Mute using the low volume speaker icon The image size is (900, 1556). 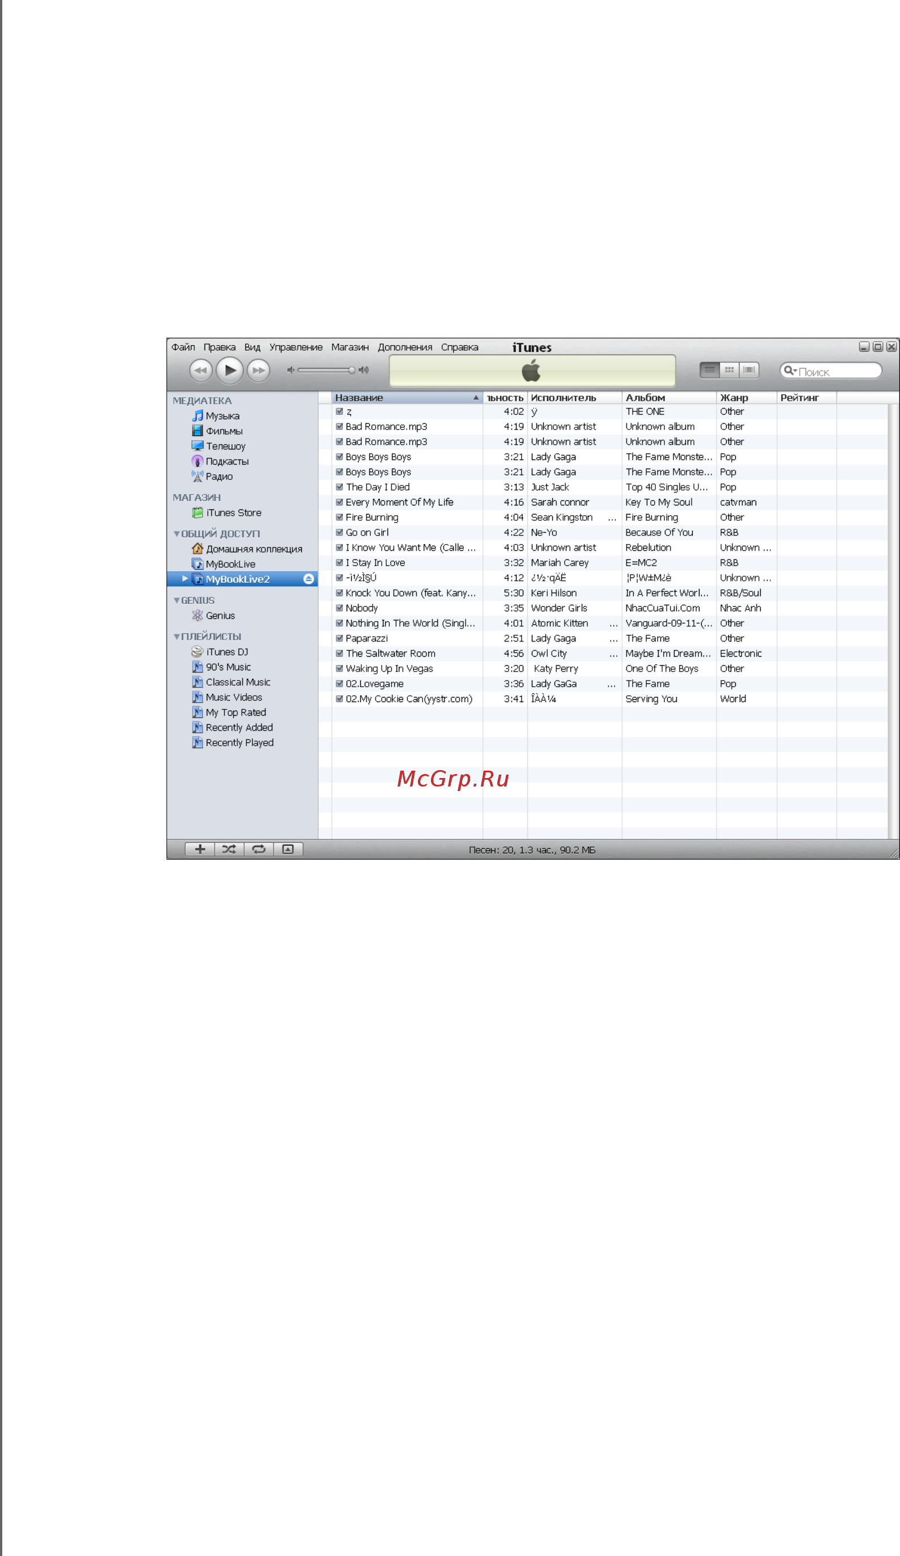(x=291, y=371)
